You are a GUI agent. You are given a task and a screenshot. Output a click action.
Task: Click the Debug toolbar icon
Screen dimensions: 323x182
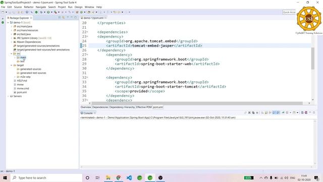pos(41,12)
